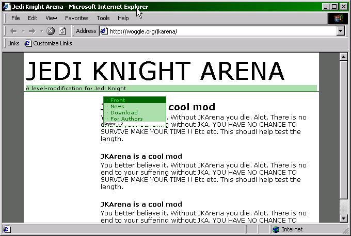Go forward with the Forward arrow

pyautogui.click(x=32, y=31)
